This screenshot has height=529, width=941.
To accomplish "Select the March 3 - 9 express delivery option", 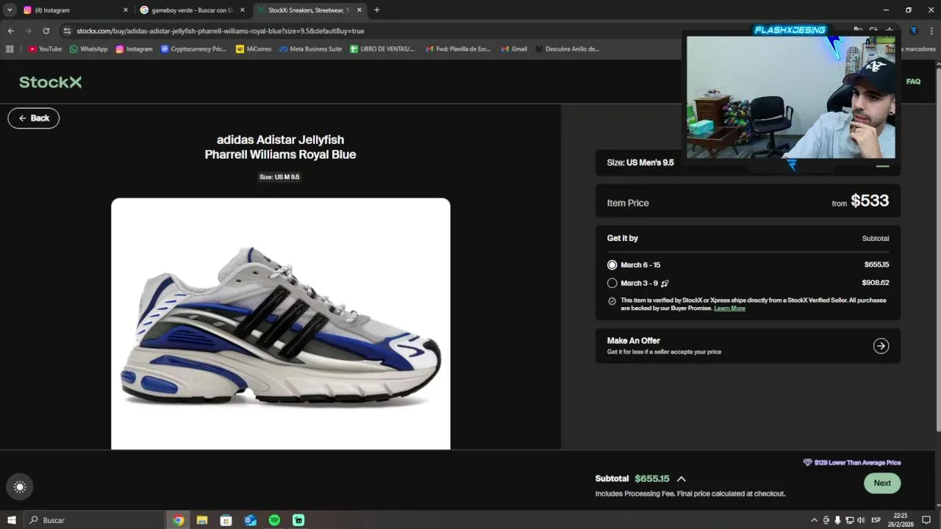I will (612, 283).
